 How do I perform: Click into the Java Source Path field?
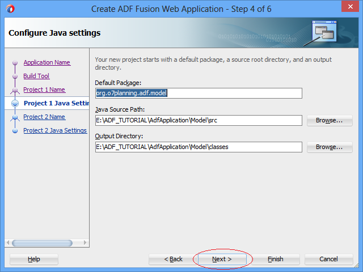tap(199, 120)
